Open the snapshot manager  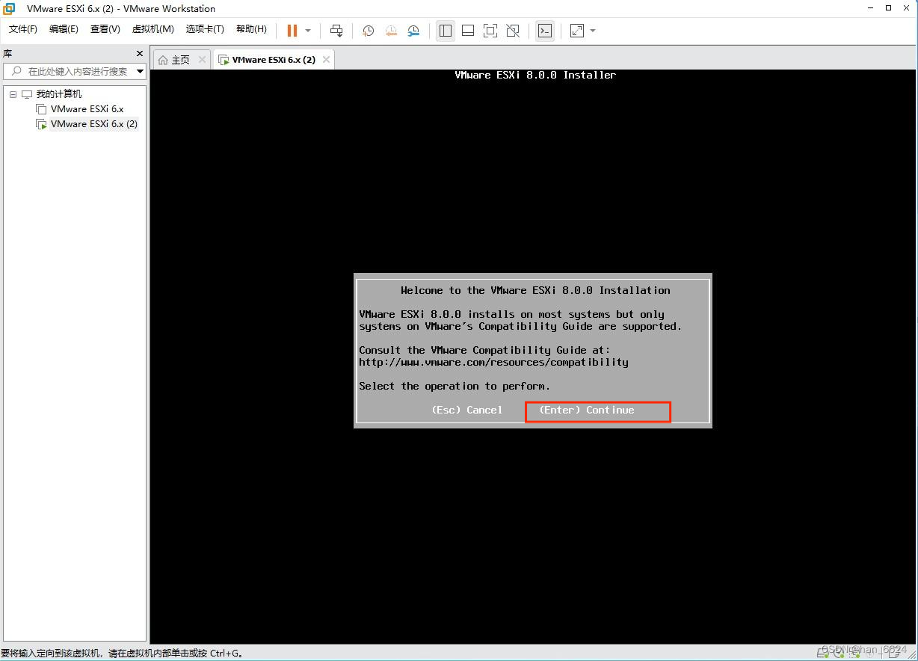[413, 31]
